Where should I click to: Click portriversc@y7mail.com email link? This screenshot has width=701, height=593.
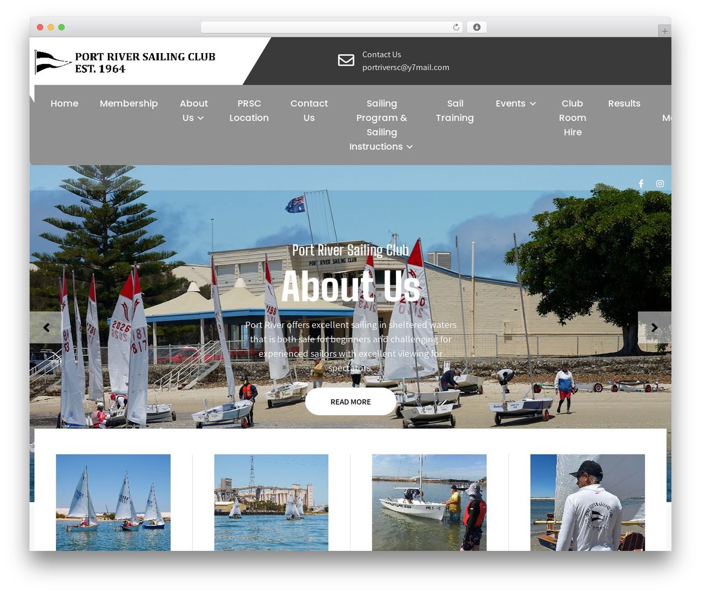(406, 67)
